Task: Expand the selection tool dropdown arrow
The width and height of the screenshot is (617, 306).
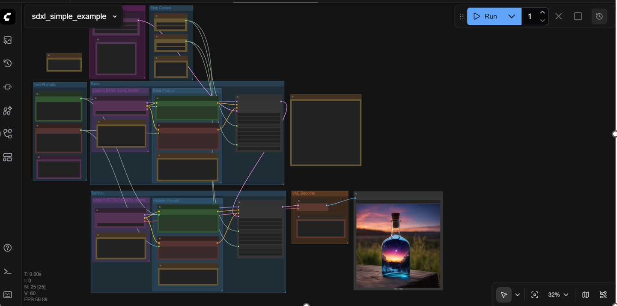Action: [517, 294]
